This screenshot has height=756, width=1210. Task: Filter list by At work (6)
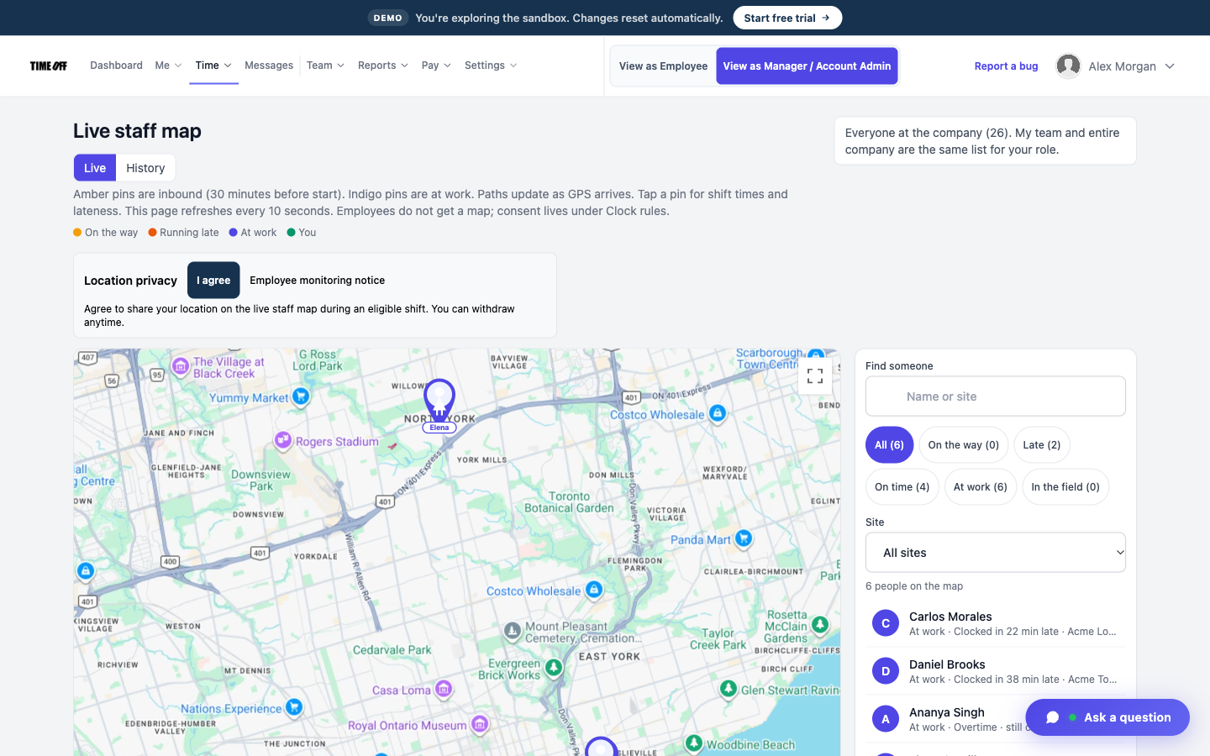pyautogui.click(x=980, y=487)
